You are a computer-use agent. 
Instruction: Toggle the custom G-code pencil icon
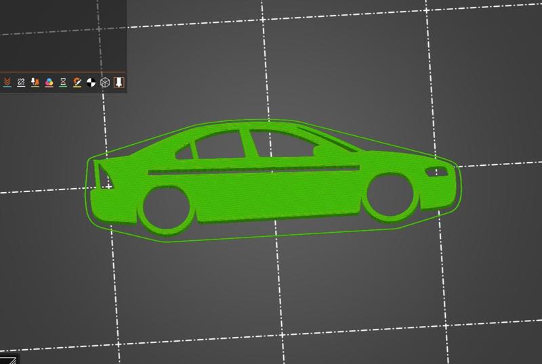point(77,82)
